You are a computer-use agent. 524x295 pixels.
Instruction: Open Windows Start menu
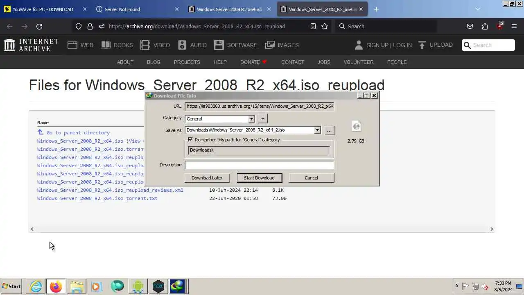[11, 286]
